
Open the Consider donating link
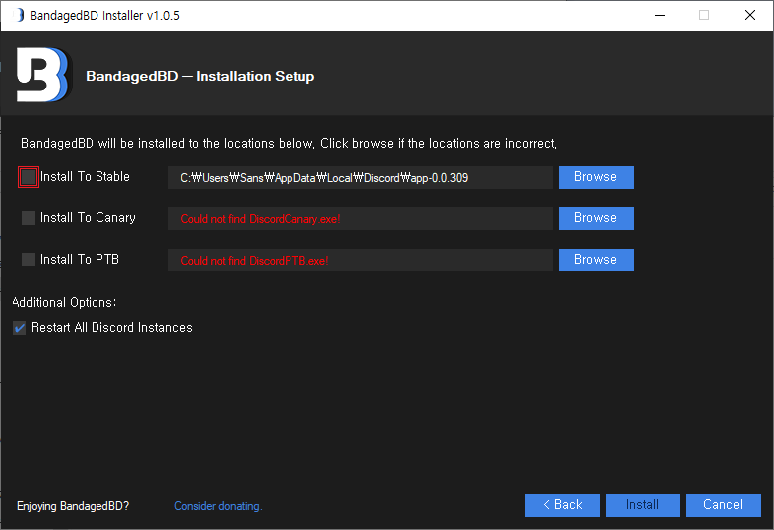[x=218, y=506]
